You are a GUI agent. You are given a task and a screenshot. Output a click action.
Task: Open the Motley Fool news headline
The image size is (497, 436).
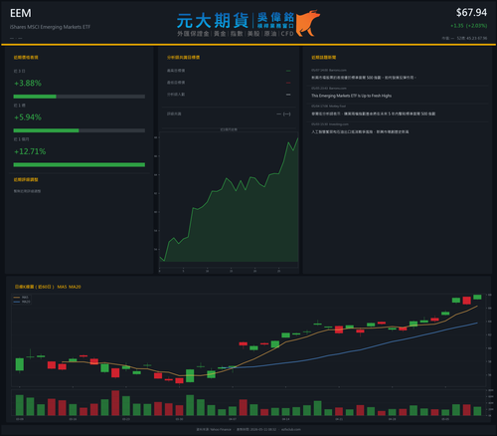[x=374, y=113]
